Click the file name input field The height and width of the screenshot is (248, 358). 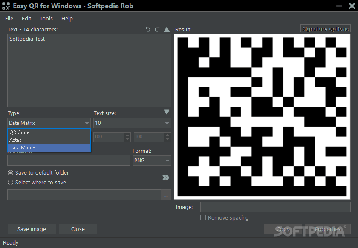click(x=69, y=161)
